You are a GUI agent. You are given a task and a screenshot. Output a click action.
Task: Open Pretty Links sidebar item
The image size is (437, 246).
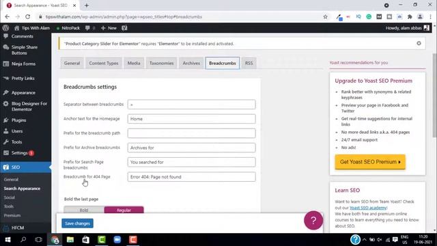point(23,79)
